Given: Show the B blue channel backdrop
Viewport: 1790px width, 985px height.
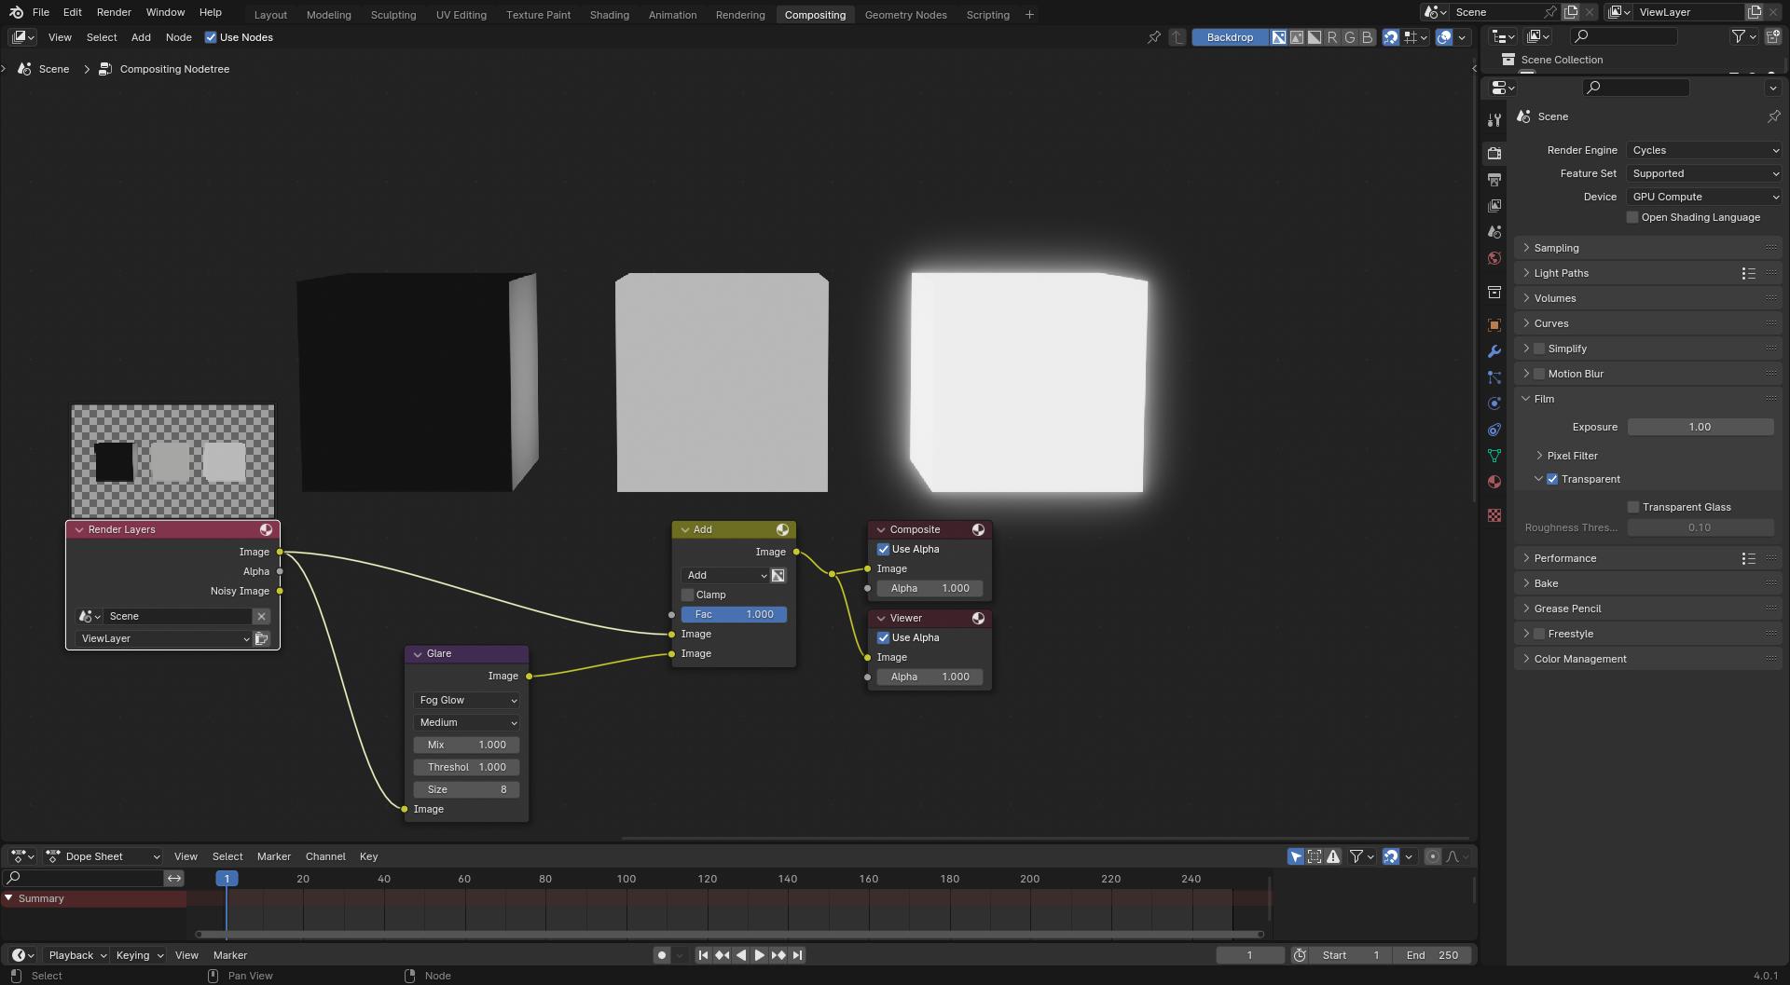Looking at the screenshot, I should click(1368, 37).
